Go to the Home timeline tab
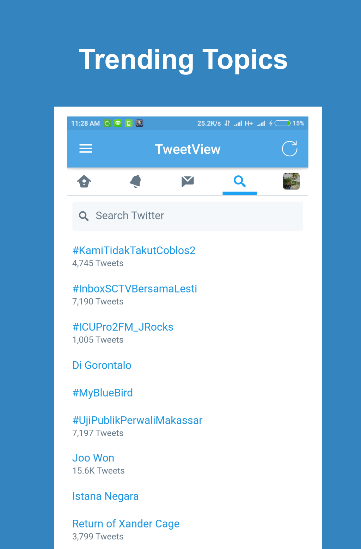The height and width of the screenshot is (549, 361). [x=84, y=181]
